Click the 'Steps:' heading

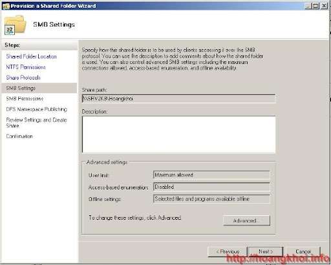click(x=12, y=45)
